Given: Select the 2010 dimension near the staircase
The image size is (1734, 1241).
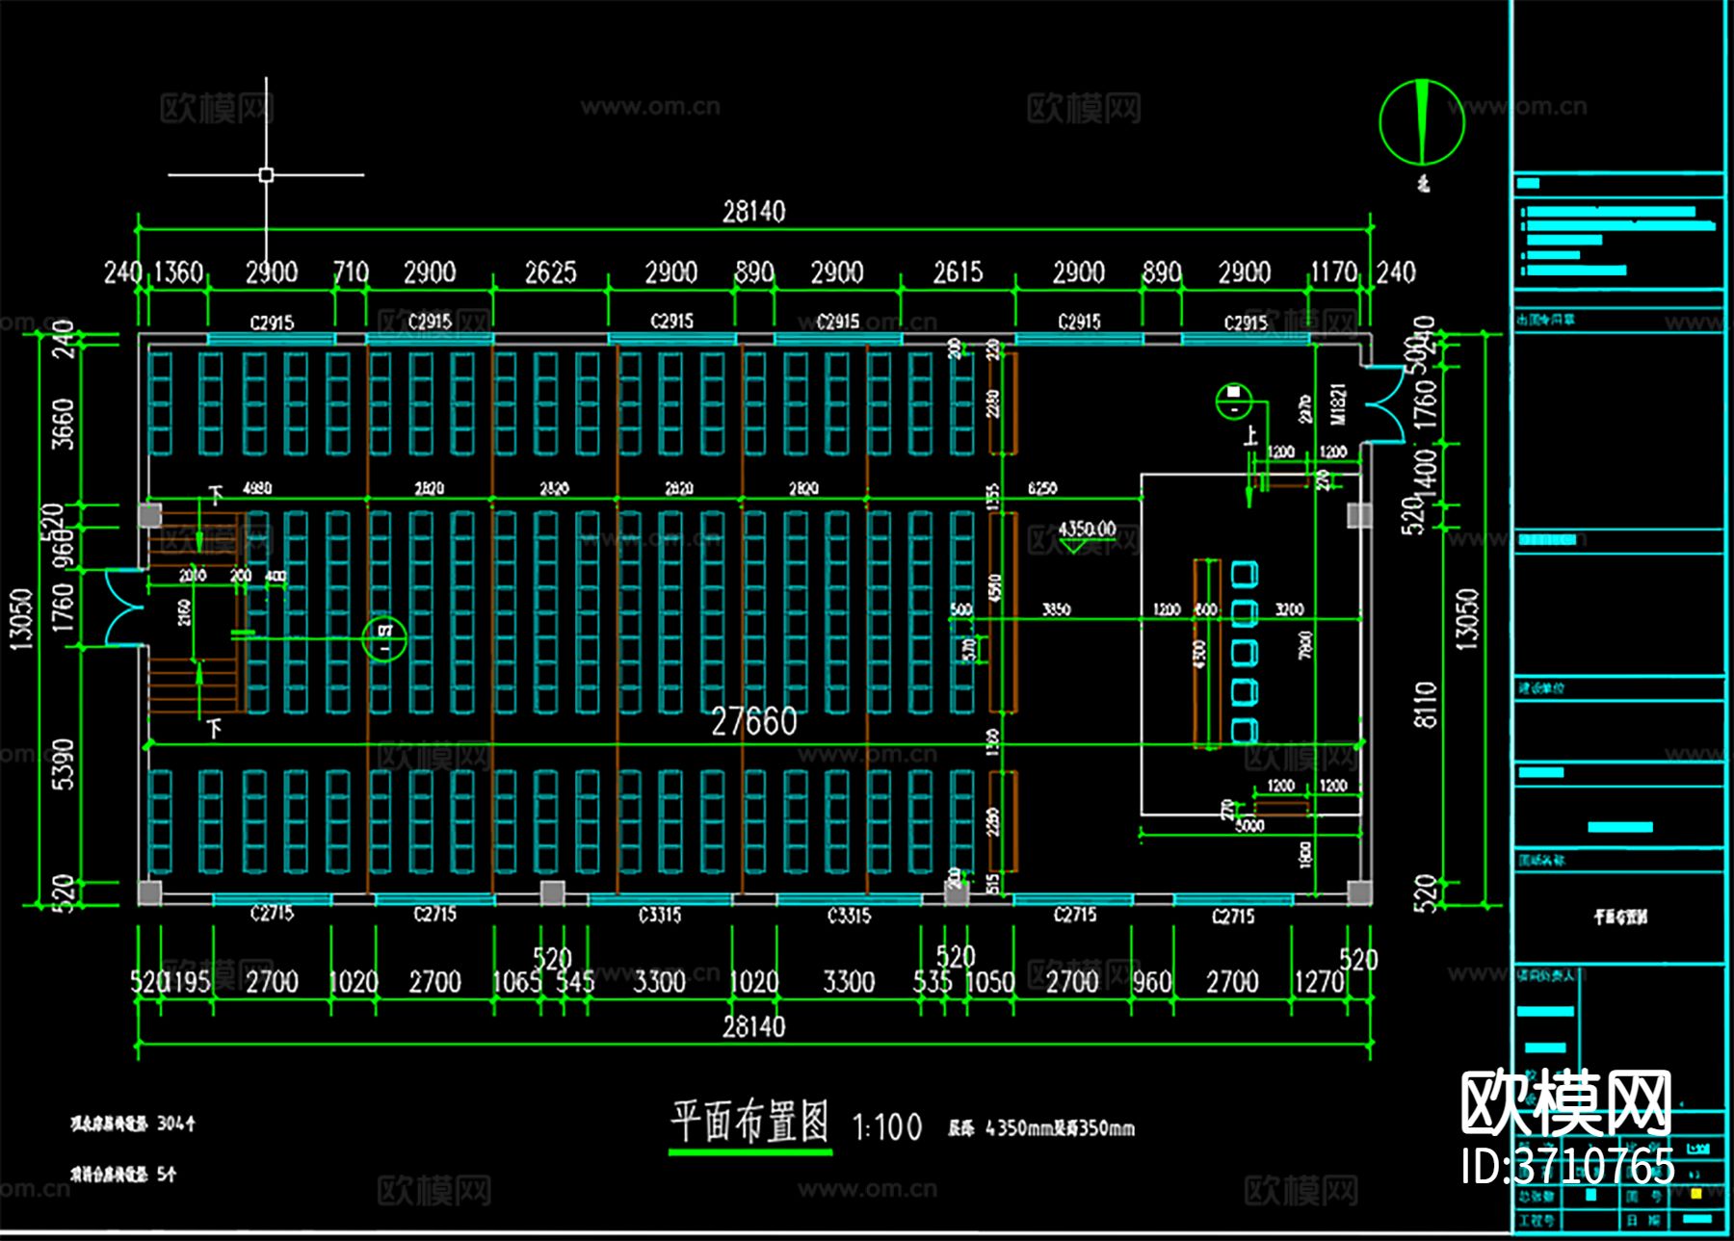Looking at the screenshot, I should (x=193, y=576).
